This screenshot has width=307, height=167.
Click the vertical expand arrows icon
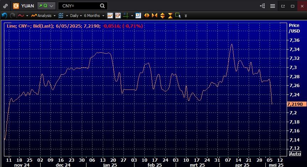click(x=163, y=16)
